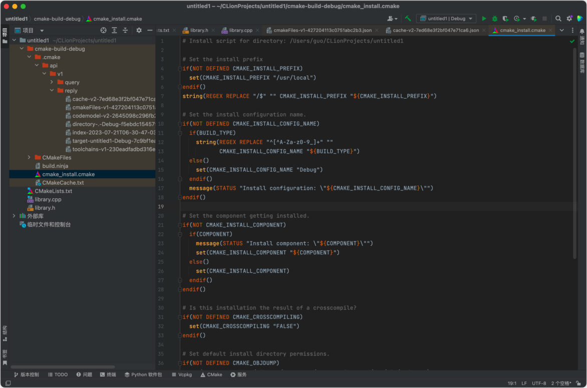Viewport: 587px width, 388px height.
Task: Click the gray Stop square icon
Action: click(x=545, y=19)
